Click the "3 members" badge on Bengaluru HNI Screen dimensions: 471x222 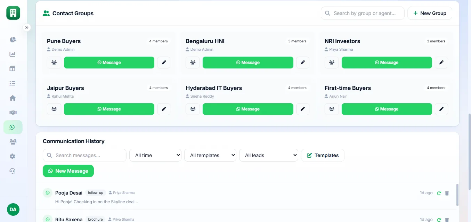(297, 41)
